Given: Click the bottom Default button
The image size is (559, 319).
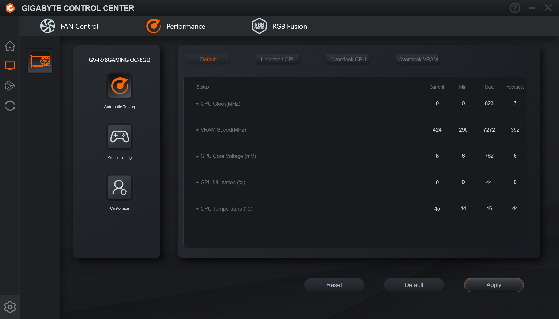Looking at the screenshot, I should (414, 285).
